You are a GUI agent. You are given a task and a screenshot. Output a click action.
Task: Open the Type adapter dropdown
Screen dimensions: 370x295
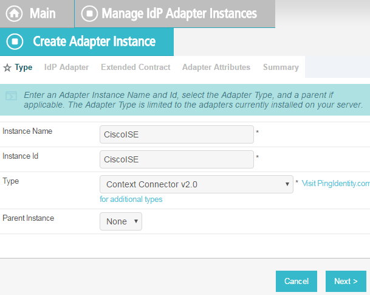tap(196, 184)
